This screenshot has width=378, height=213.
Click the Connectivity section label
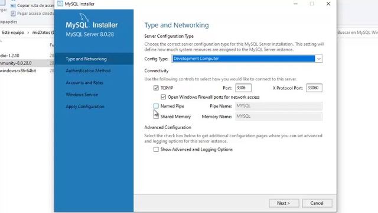(157, 71)
